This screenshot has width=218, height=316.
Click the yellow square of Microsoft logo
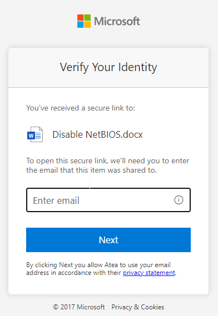(87, 24)
